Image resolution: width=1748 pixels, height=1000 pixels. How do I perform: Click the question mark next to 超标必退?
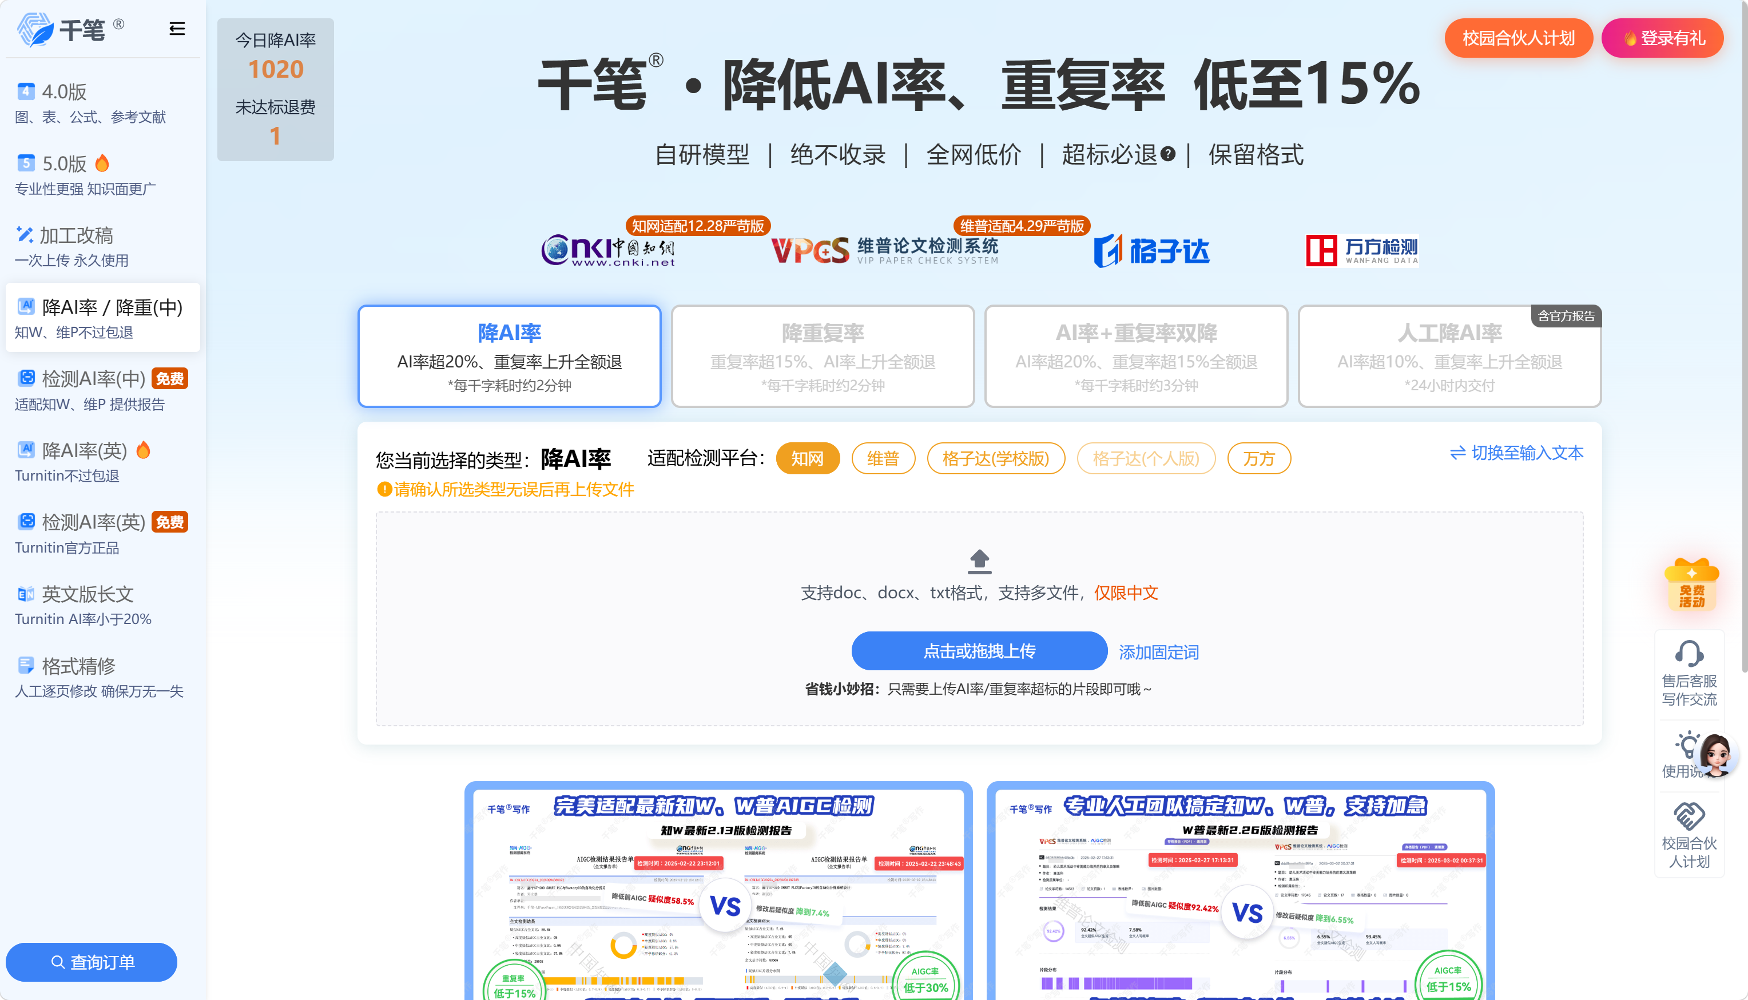click(1167, 154)
